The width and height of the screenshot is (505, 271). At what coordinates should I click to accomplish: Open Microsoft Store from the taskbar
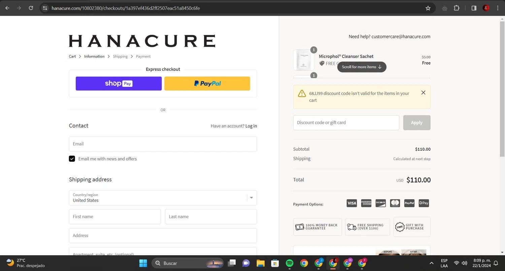pyautogui.click(x=275, y=263)
